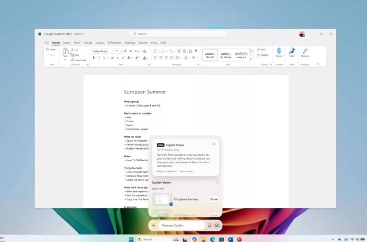Toggle italic formatting

(98, 57)
